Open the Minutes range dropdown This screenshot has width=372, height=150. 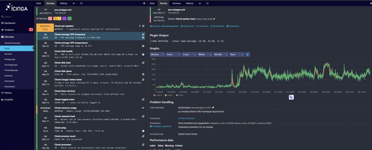click(157, 54)
